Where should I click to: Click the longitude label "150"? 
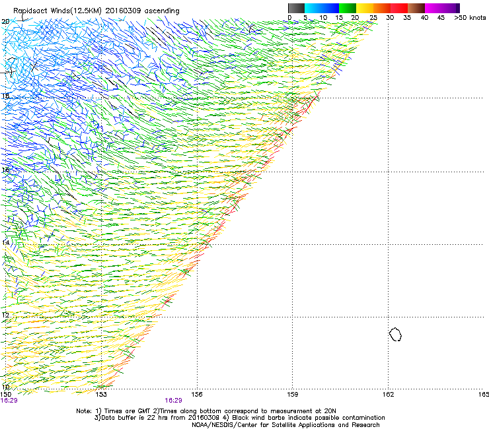6,395
